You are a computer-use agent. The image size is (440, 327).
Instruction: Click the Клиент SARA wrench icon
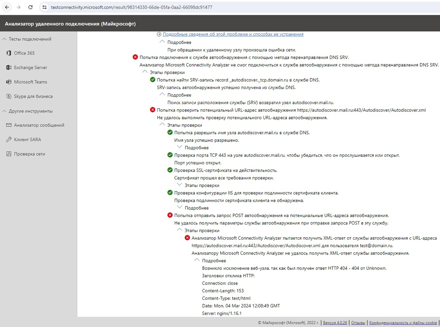coord(9,140)
